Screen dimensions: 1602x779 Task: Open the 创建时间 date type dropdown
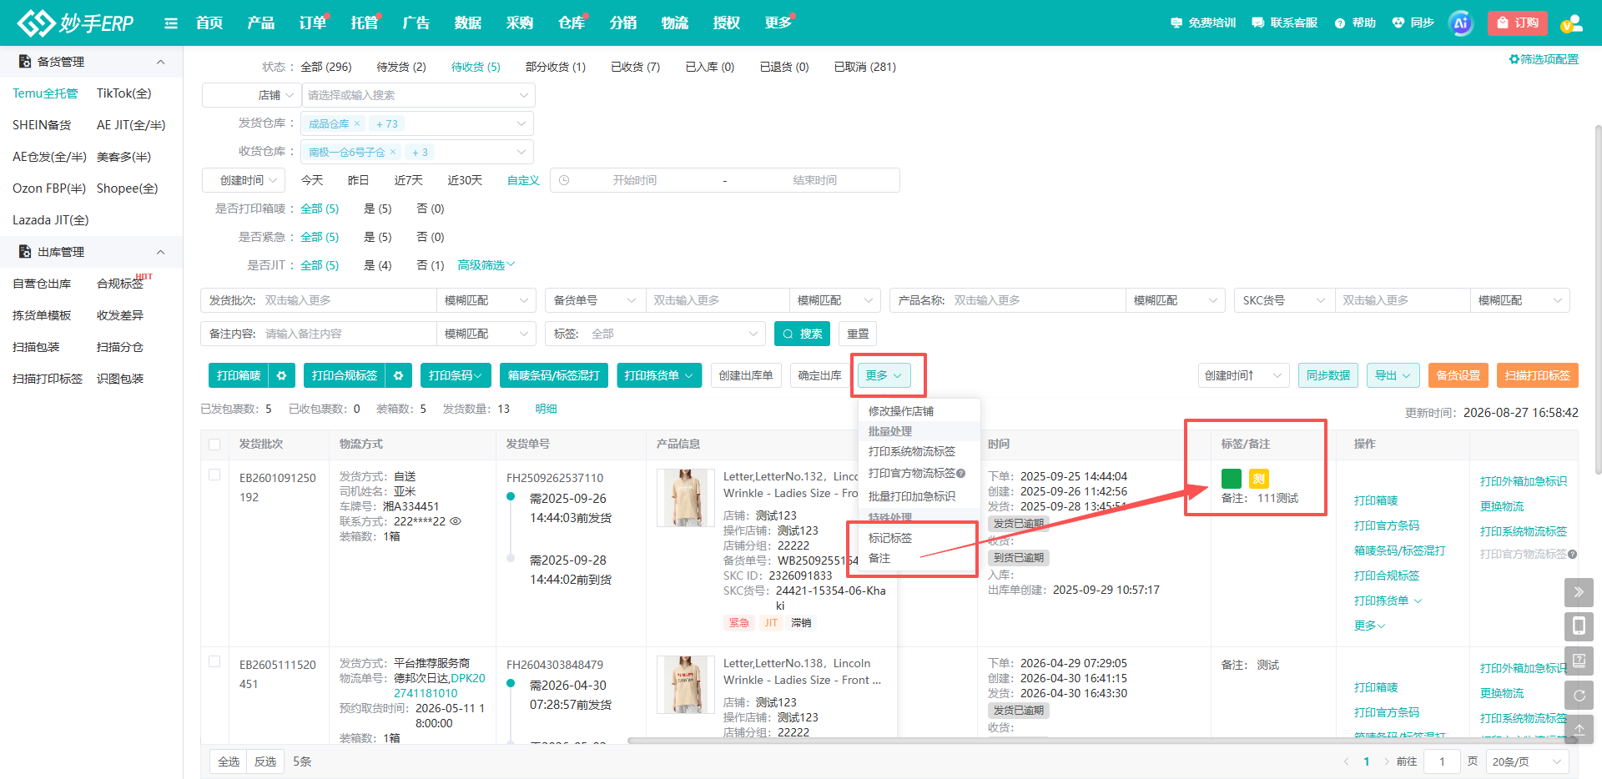(244, 180)
